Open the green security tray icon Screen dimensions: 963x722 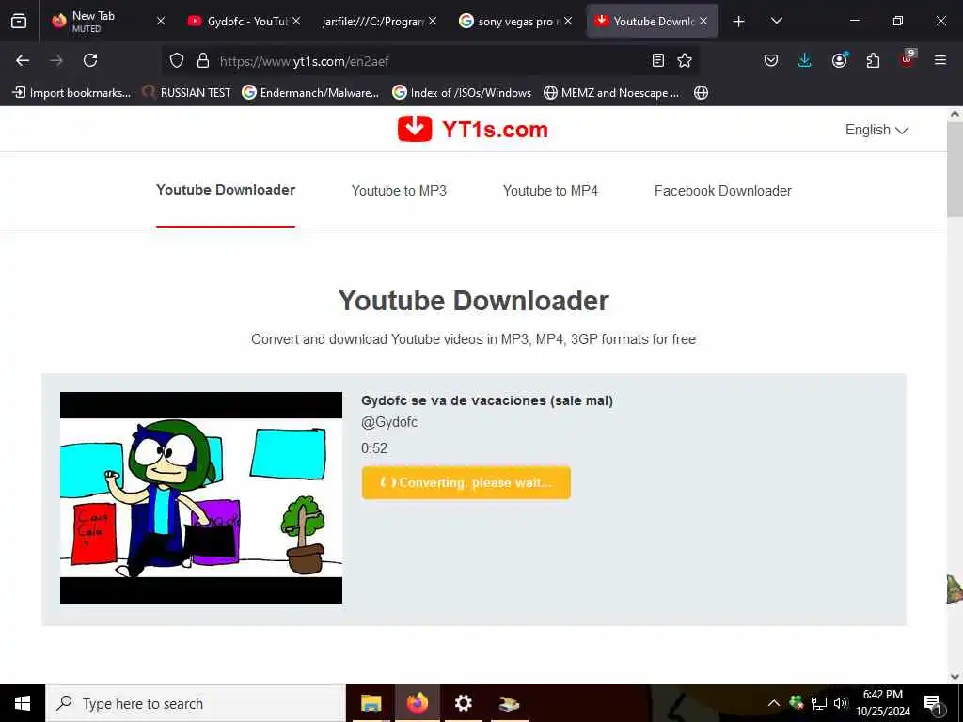[x=796, y=702]
